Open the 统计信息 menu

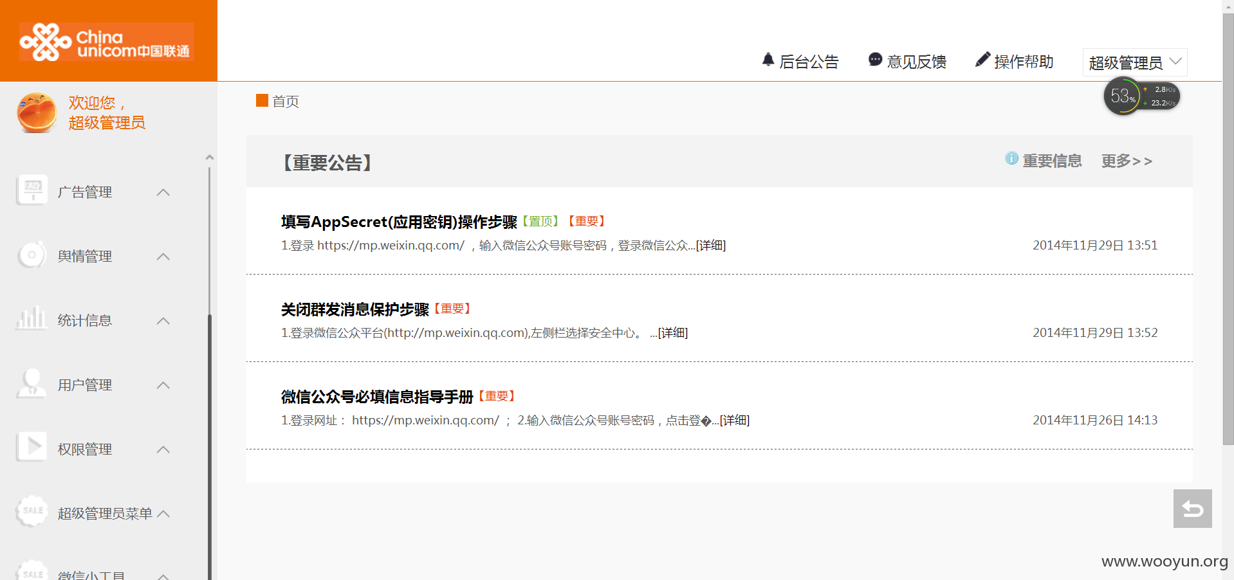tap(85, 320)
